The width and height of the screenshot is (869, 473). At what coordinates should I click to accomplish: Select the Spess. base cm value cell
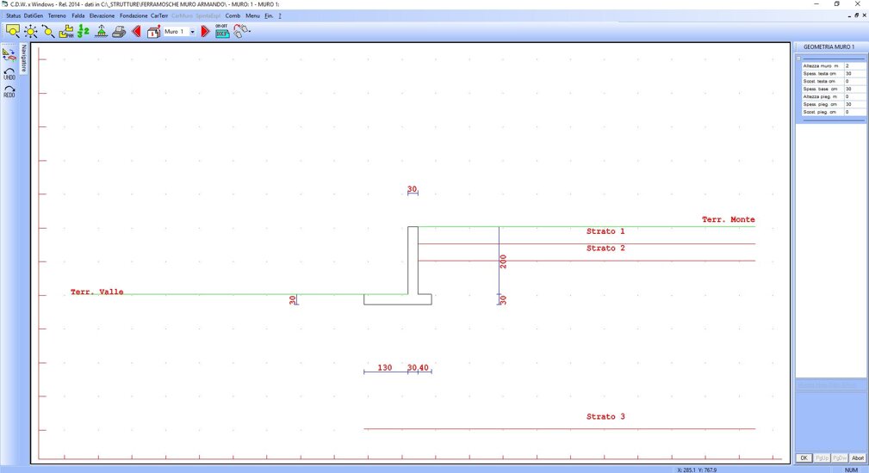pos(854,89)
